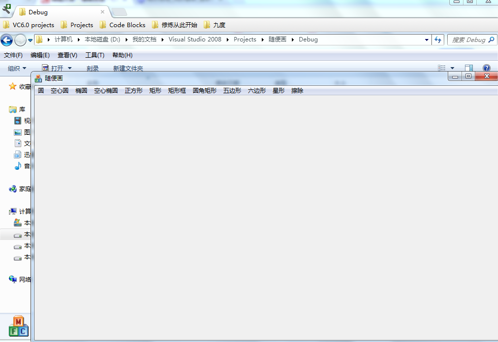This screenshot has height=342, width=498.
Task: Expand the view options dropdown arrow
Action: (452, 68)
